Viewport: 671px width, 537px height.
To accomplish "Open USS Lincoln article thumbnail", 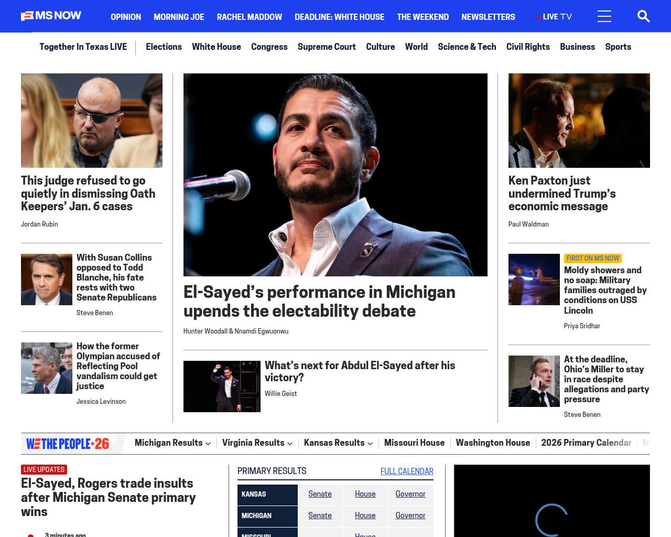I will 534,280.
